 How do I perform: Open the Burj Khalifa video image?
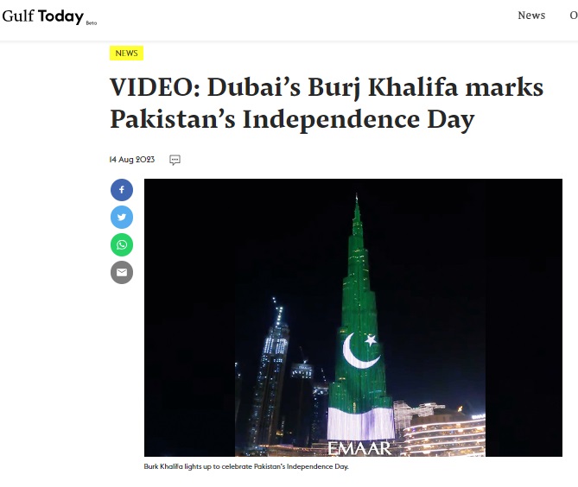pos(353,318)
